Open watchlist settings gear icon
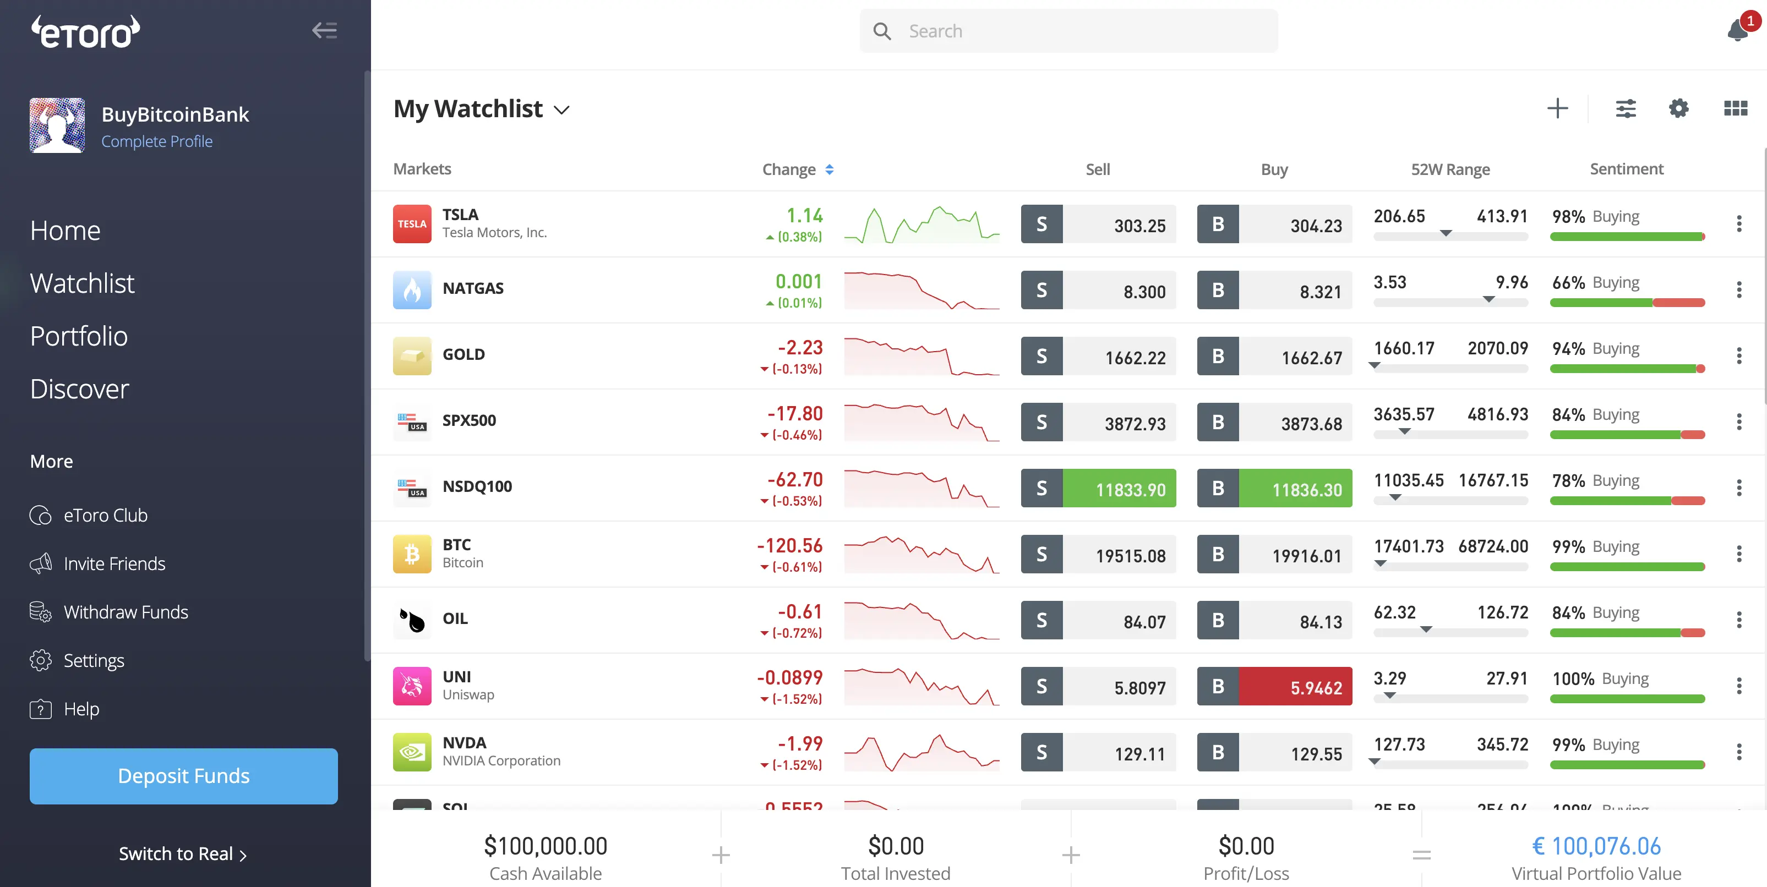The image size is (1767, 887). (x=1678, y=108)
